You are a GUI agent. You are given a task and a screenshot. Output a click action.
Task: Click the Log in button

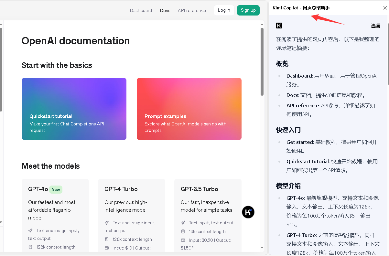point(224,10)
